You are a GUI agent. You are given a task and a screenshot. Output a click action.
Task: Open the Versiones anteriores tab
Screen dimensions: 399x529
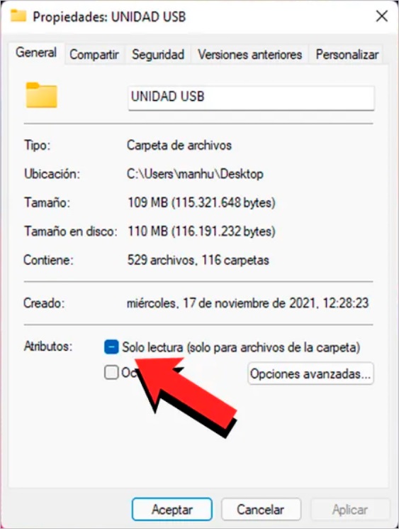tap(250, 54)
